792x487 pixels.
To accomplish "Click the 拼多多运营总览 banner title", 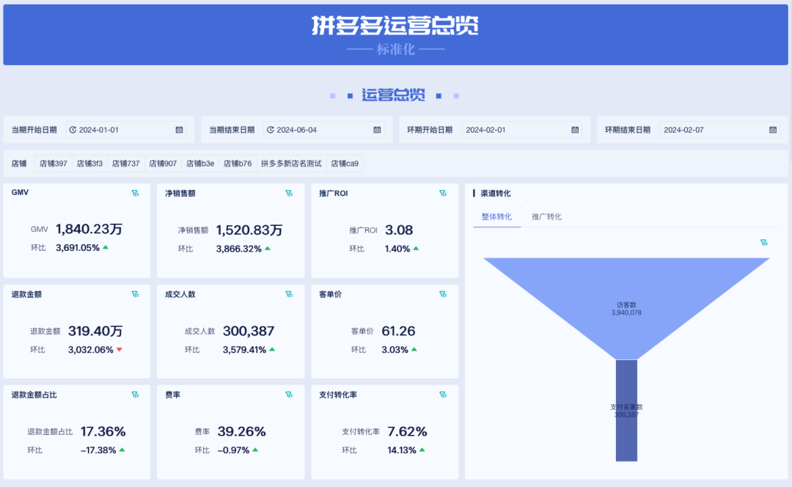I will (x=395, y=25).
